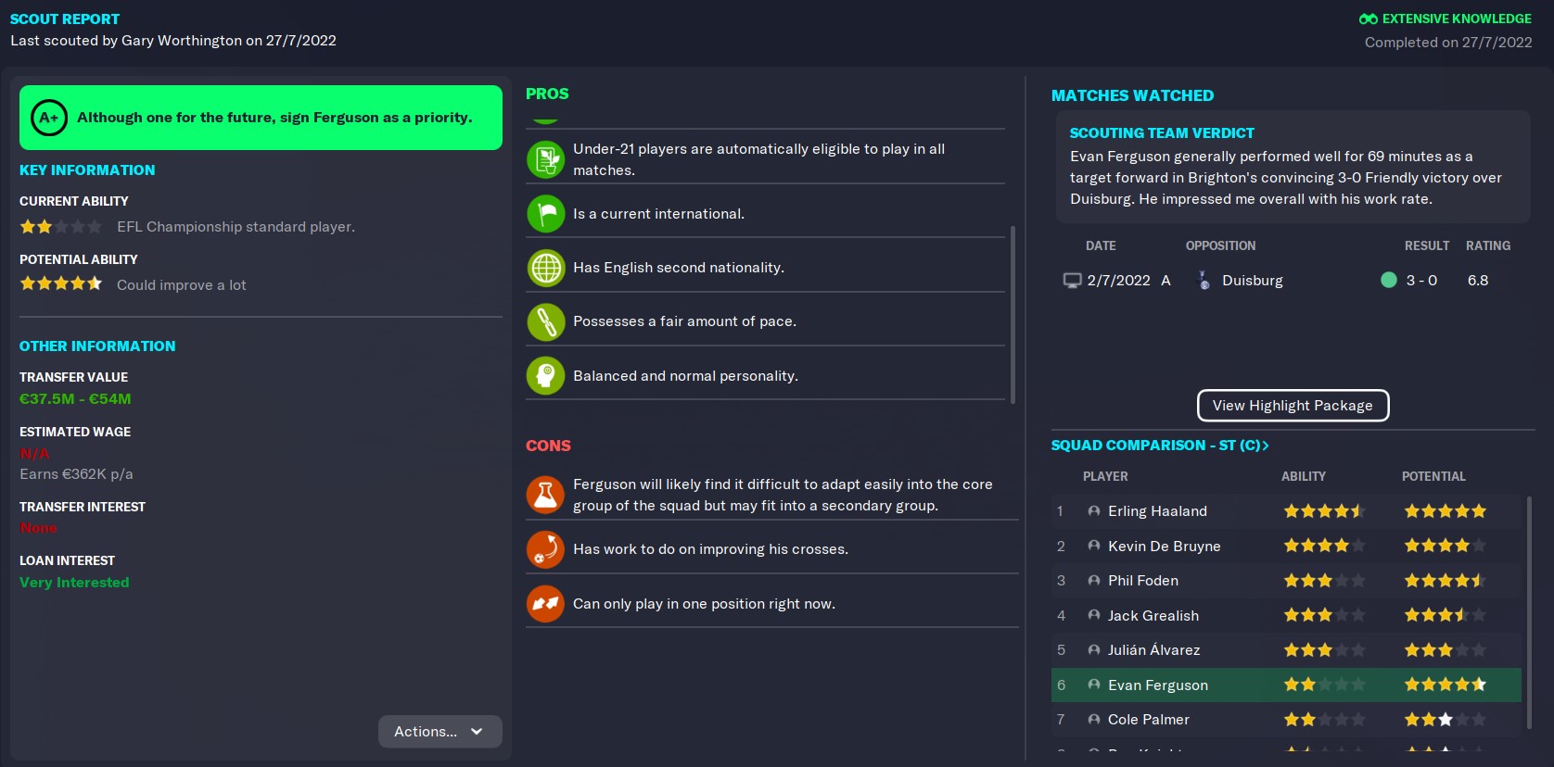Click the current ability star rating
1554x767 pixels.
coord(60,227)
